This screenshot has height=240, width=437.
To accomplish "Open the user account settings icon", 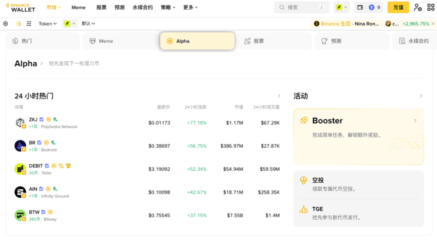I will [x=417, y=8].
